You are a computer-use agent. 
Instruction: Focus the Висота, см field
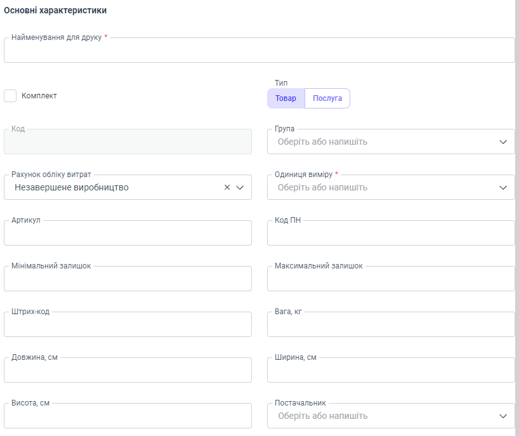[128, 416]
